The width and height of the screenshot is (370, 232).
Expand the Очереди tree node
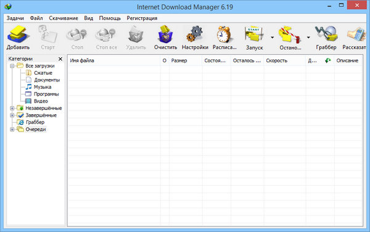click(x=12, y=130)
